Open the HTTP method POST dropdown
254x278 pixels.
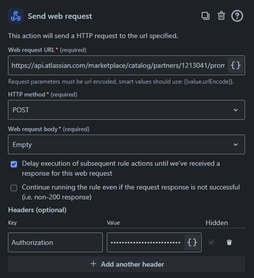(127, 110)
